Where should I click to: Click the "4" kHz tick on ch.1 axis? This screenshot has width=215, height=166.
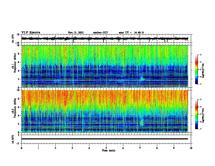click(x=19, y=71)
